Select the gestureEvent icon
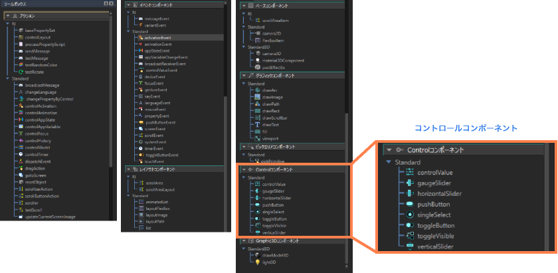 [140, 90]
